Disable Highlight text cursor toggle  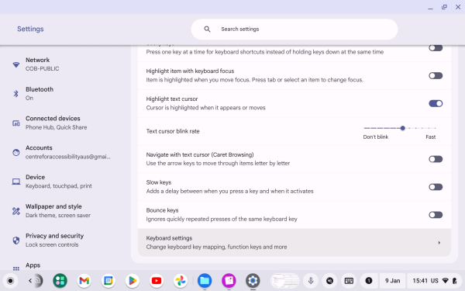point(436,103)
